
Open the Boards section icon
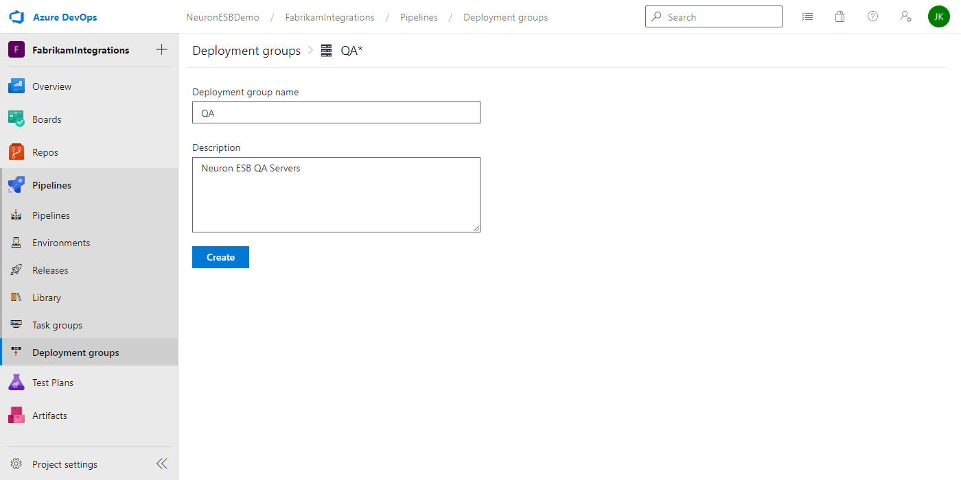[16, 119]
